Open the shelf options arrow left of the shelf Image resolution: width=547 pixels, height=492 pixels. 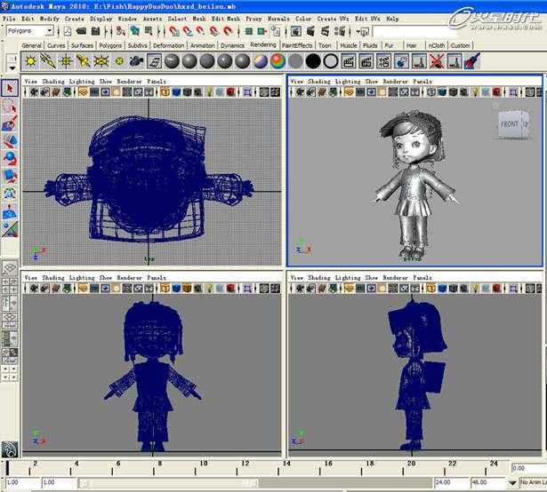tap(12, 68)
